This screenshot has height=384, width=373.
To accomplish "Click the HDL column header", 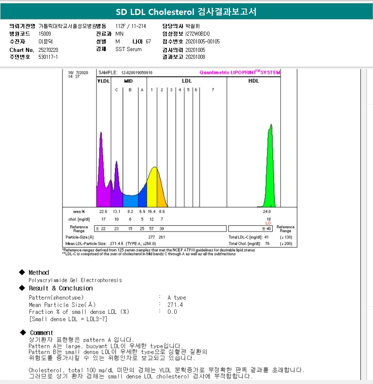I will (254, 81).
